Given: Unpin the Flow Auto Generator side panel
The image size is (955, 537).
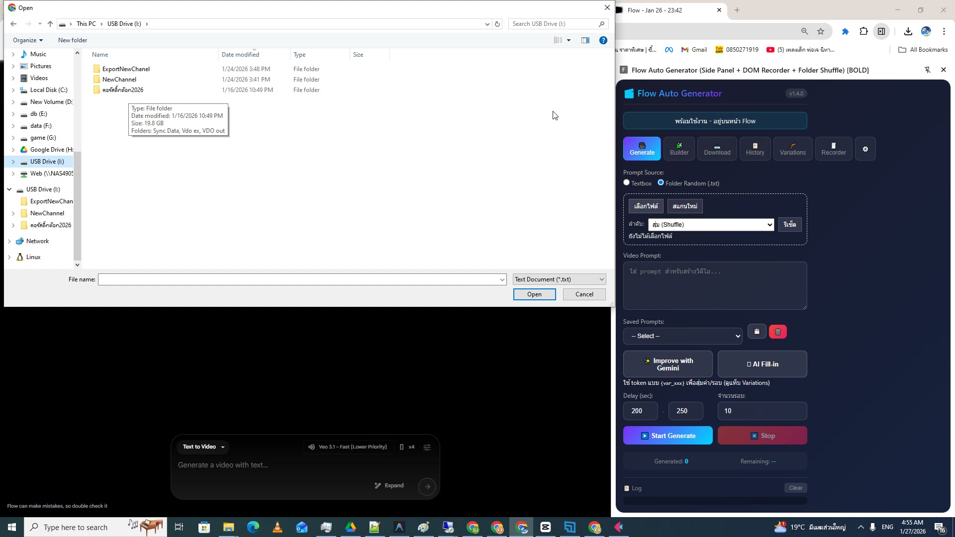Looking at the screenshot, I should click(928, 70).
